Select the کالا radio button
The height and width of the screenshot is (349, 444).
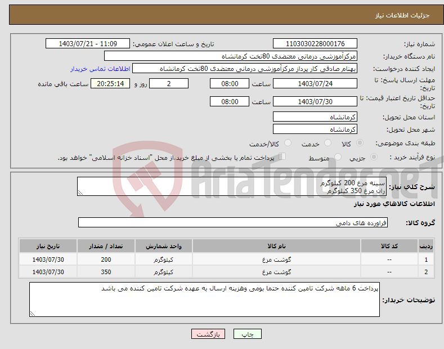(360, 143)
